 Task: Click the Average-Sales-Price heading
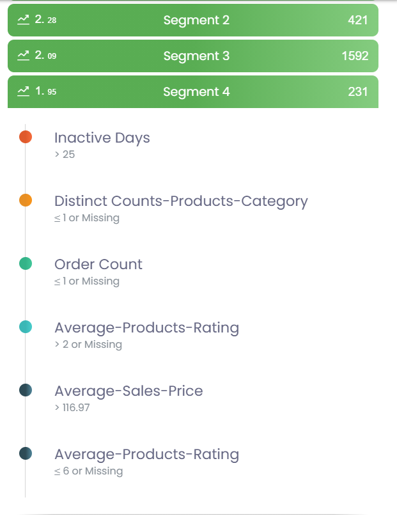(x=128, y=391)
